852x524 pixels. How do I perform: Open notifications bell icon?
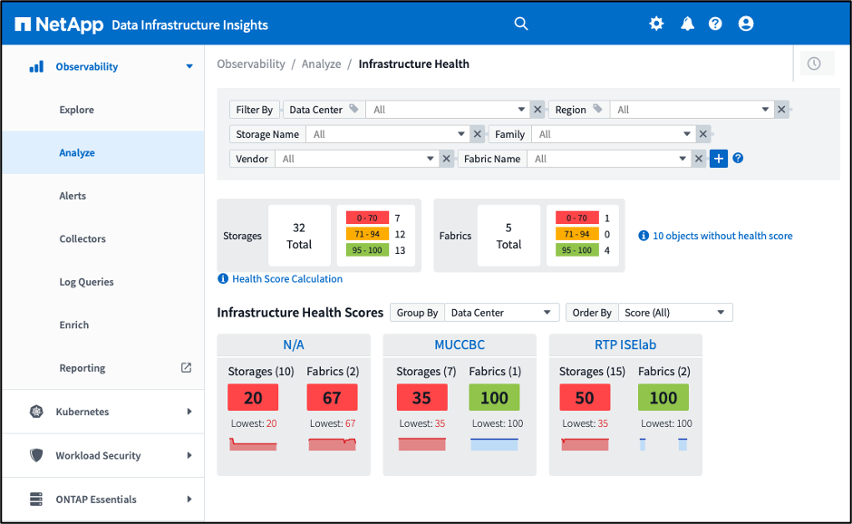coord(687,24)
